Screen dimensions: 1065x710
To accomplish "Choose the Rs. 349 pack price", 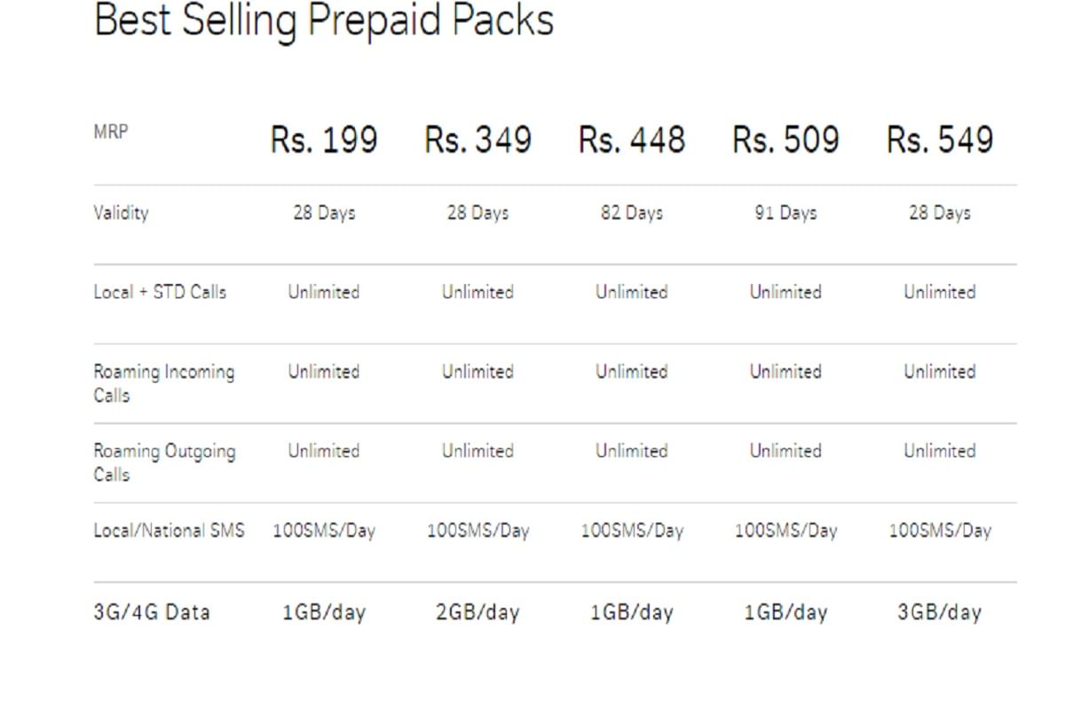I will pos(478,140).
